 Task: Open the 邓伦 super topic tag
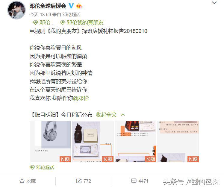point(41,22)
